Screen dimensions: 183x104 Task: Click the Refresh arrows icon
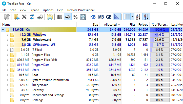[32, 17]
